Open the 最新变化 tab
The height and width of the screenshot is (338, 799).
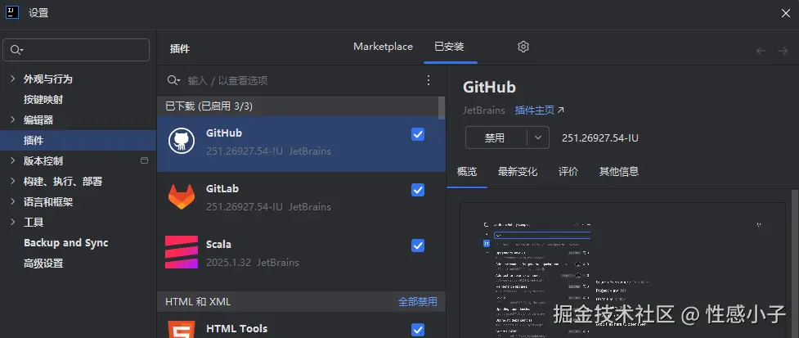pos(518,171)
